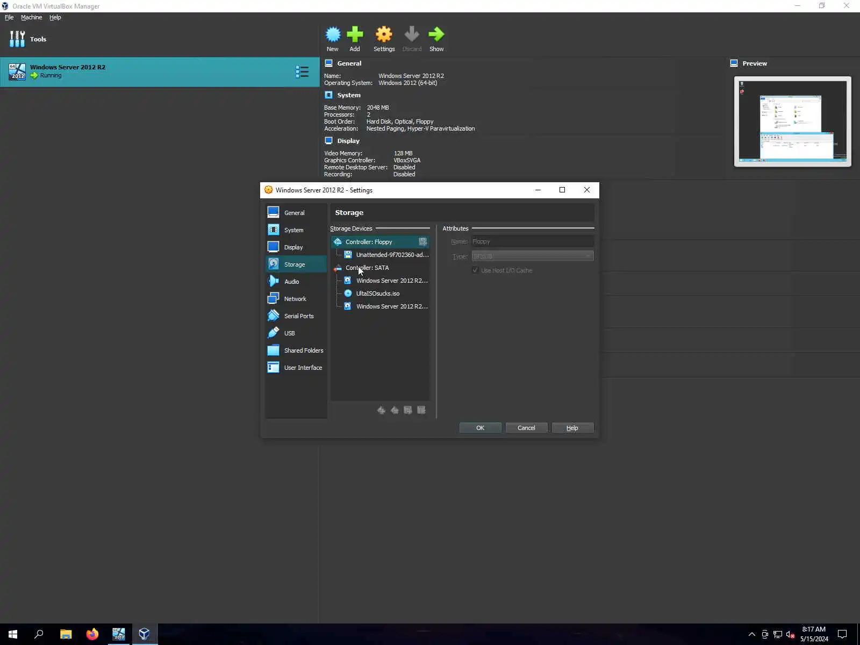Image resolution: width=860 pixels, height=645 pixels.
Task: Click the add drive icon on the Controller: Floppy row
Action: 423,242
